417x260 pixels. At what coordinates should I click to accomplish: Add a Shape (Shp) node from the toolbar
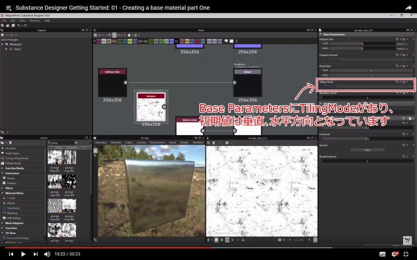[187, 42]
